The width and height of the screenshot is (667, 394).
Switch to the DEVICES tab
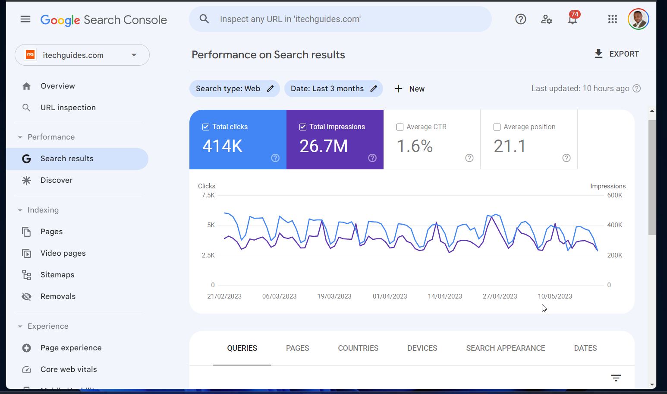[x=422, y=348]
